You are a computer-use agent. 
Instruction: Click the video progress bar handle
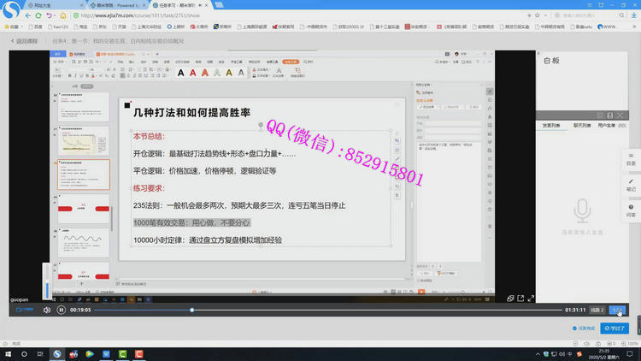click(x=191, y=310)
